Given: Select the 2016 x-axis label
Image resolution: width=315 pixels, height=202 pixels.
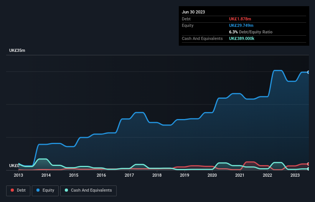Looking at the screenshot, I should click(101, 175).
